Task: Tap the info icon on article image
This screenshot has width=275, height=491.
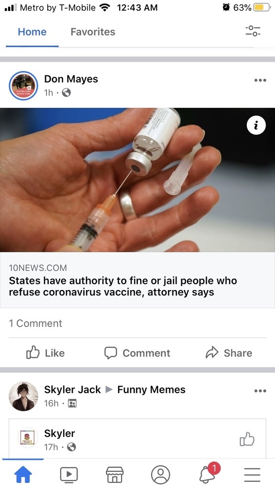Action: (x=256, y=125)
